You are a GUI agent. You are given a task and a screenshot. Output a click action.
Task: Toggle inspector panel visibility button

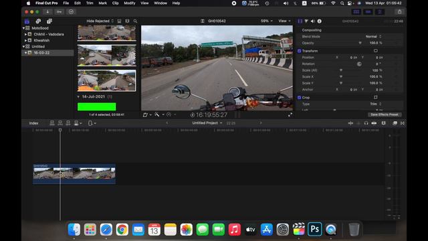pyautogui.click(x=380, y=12)
